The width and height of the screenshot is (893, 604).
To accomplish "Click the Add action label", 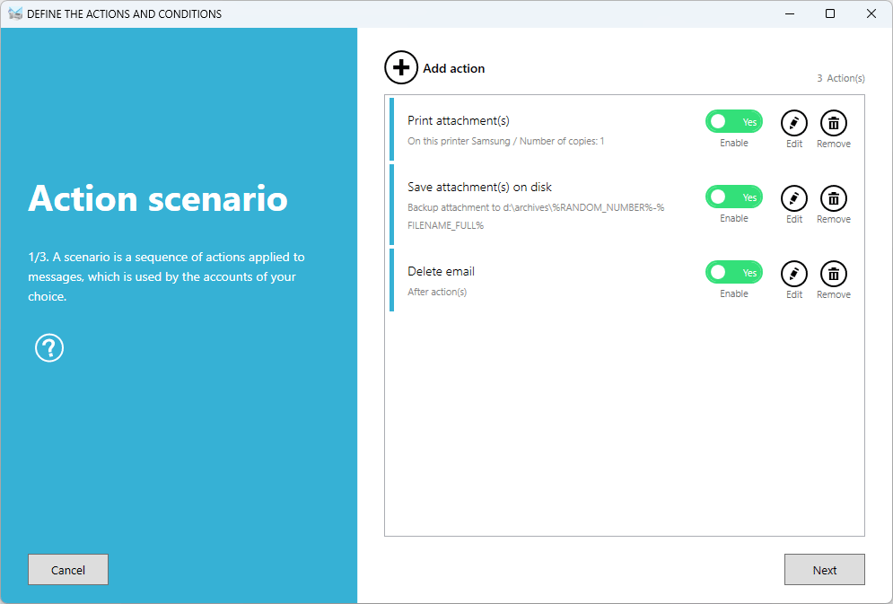I will pos(454,68).
